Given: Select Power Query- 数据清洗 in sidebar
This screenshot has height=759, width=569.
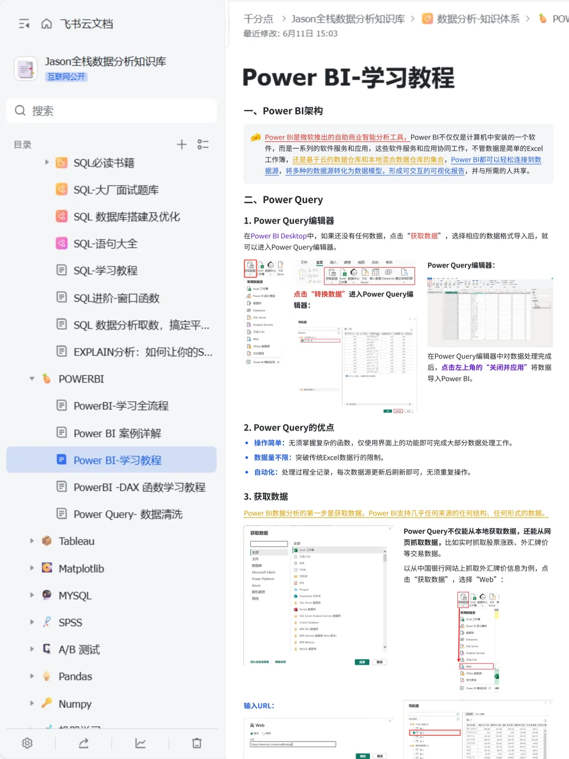Looking at the screenshot, I should point(127,514).
